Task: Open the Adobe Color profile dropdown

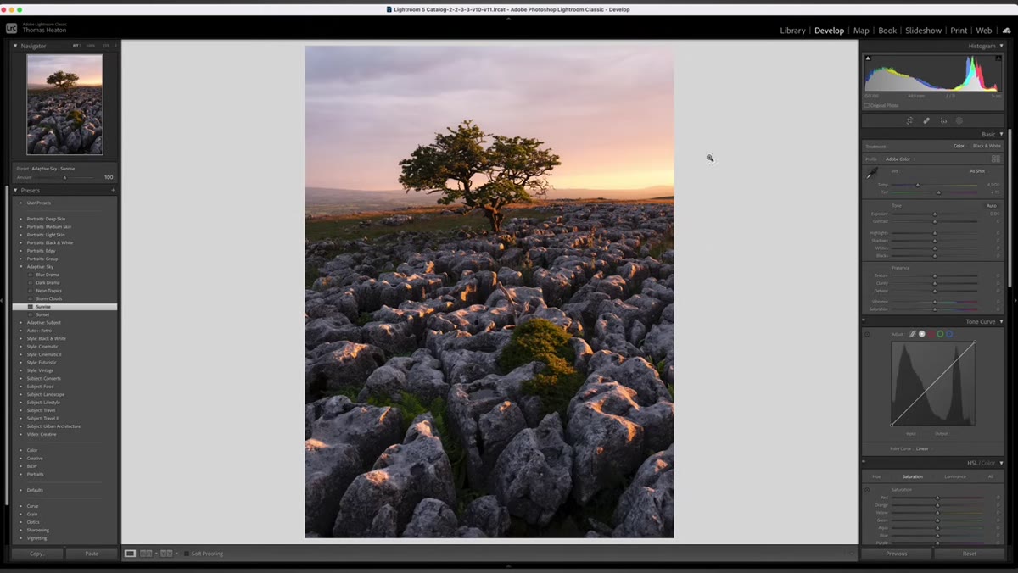Action: click(x=899, y=159)
